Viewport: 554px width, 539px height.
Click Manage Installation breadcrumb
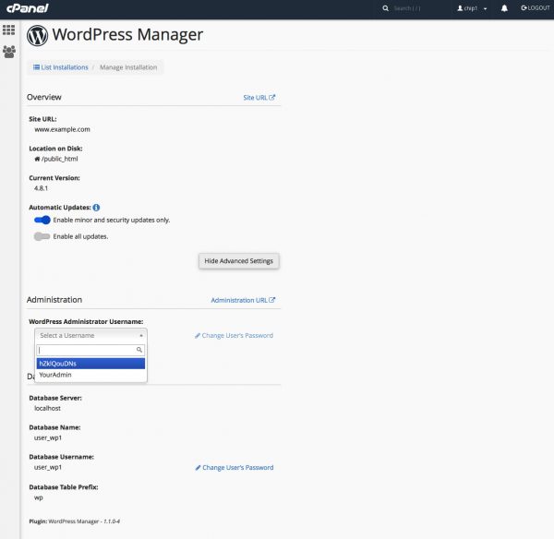click(x=128, y=67)
